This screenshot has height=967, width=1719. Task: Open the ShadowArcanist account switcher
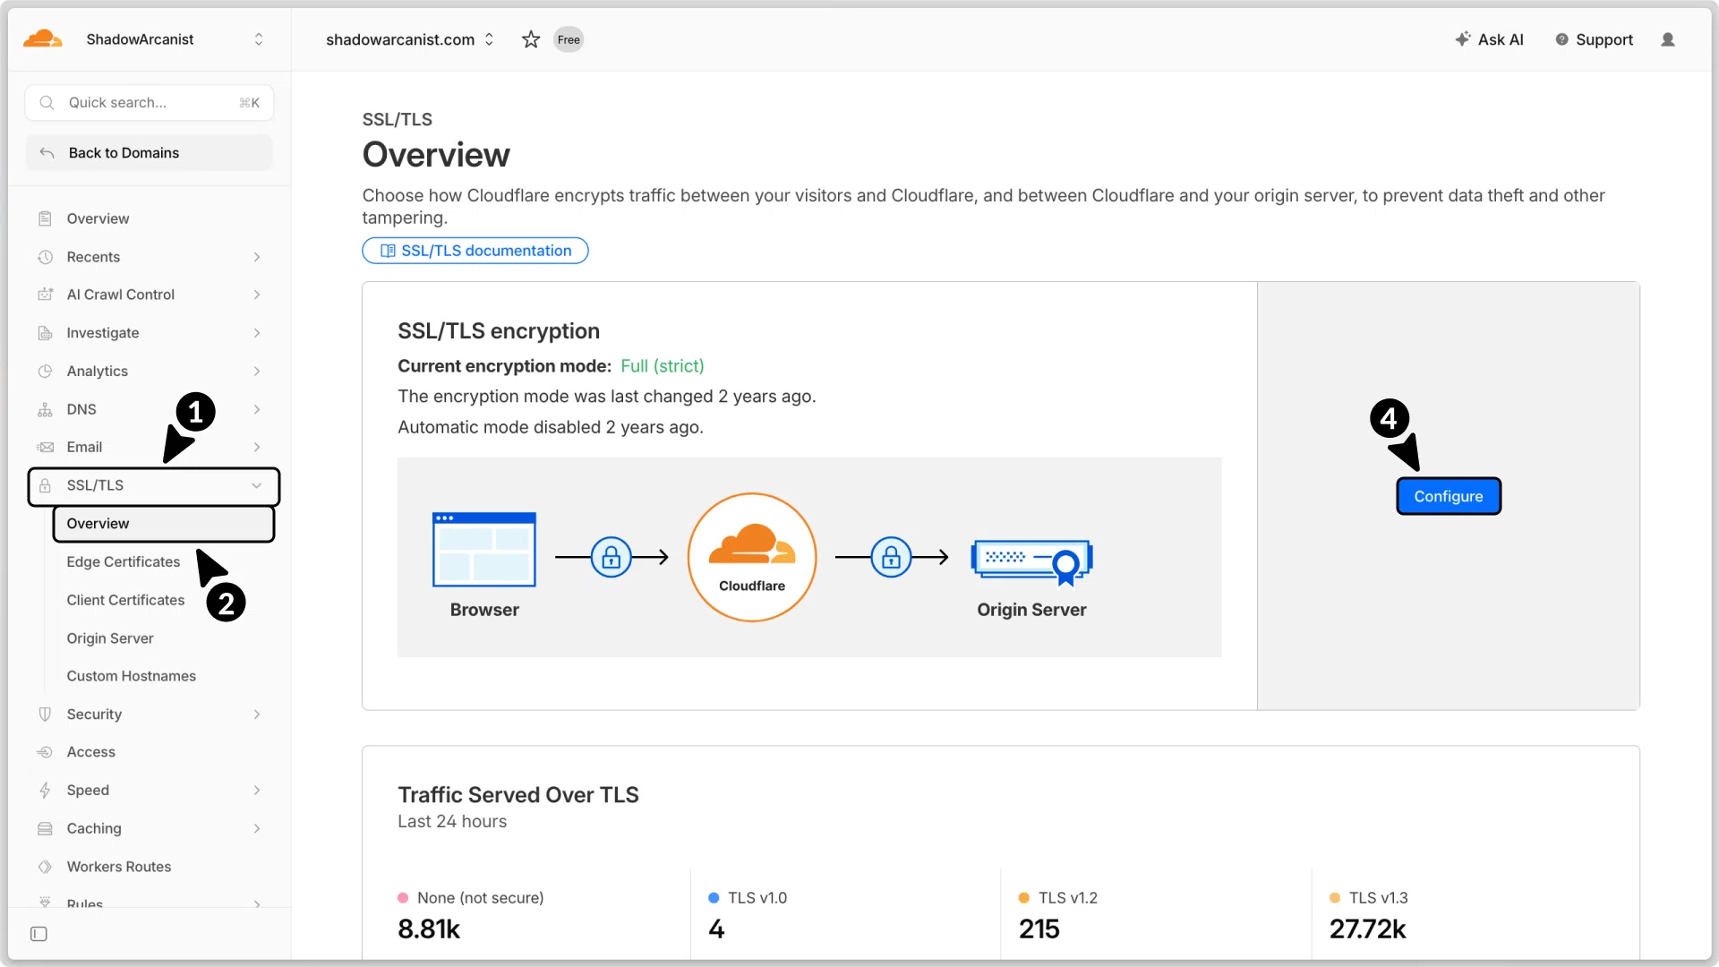[175, 39]
